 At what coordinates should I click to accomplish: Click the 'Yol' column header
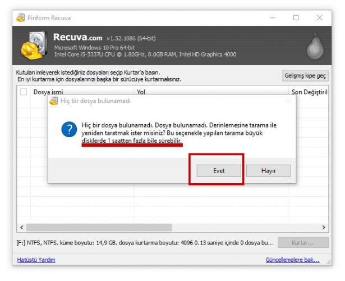141,92
